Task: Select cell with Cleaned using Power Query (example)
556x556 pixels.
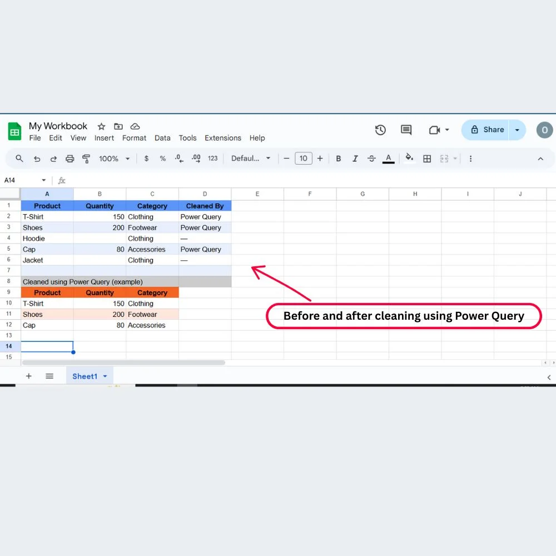Action: click(x=100, y=282)
